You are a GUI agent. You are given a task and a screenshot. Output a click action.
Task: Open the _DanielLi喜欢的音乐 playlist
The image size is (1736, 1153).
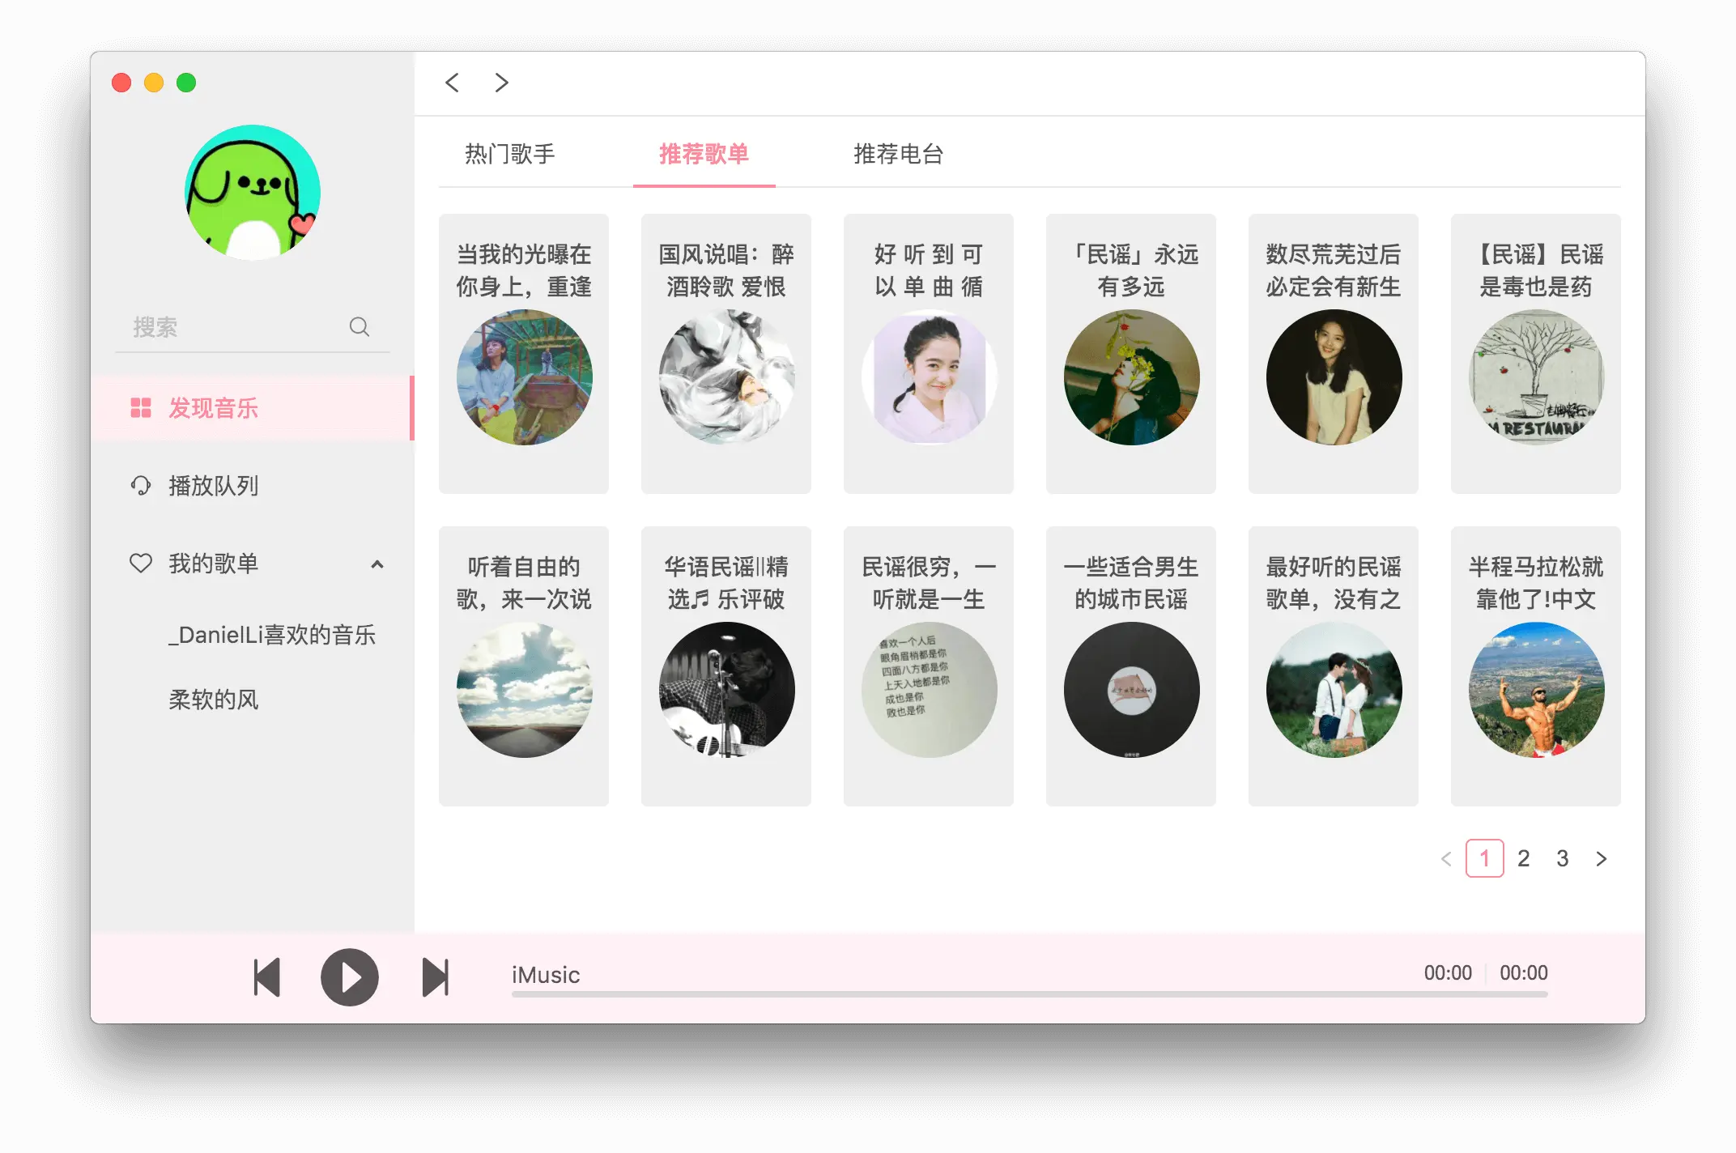274,636
